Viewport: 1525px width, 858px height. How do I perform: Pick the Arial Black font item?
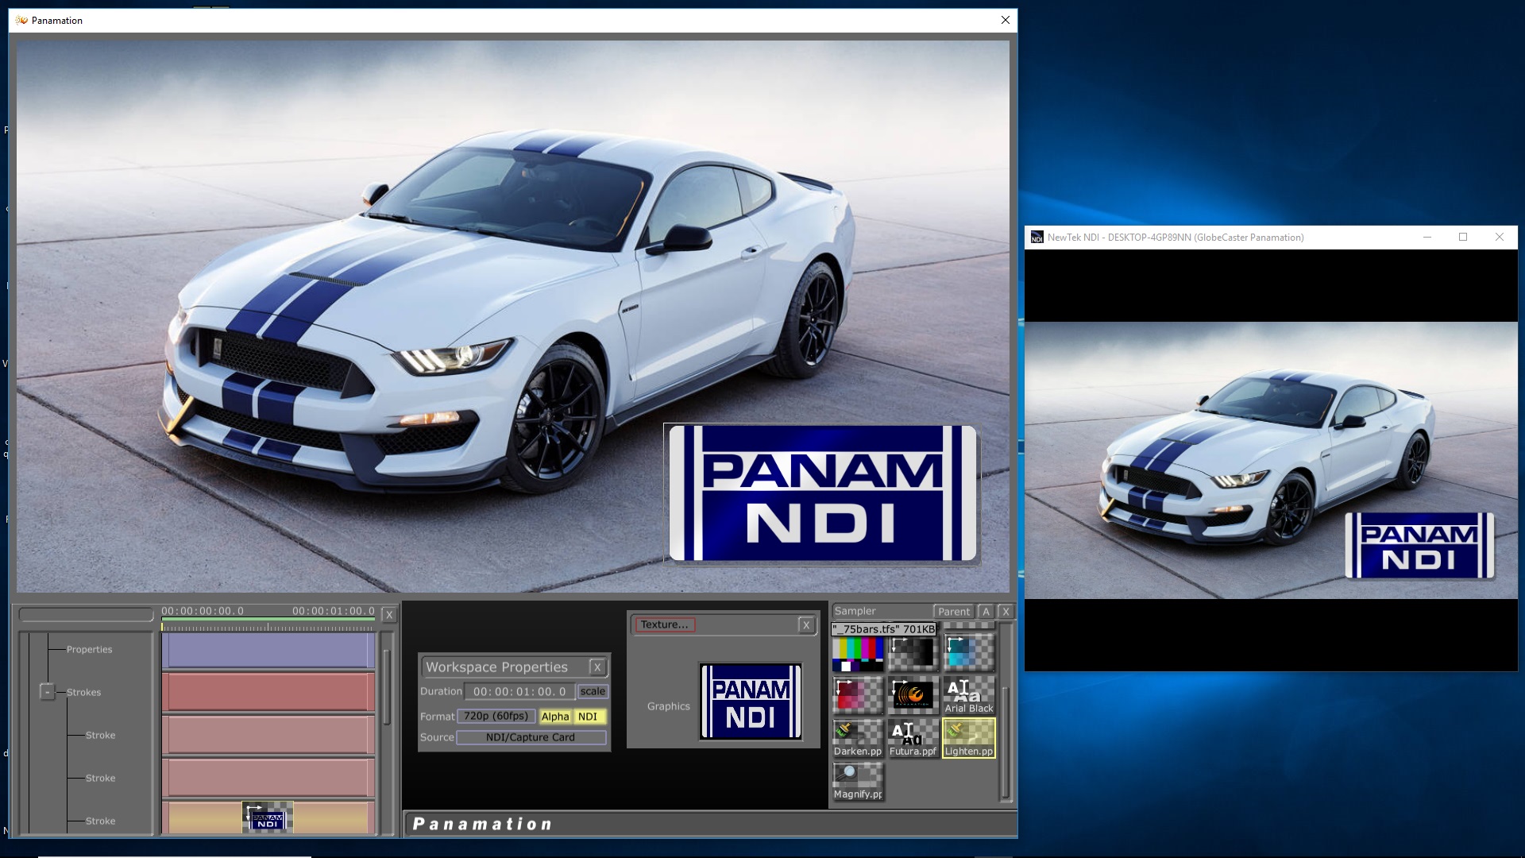[968, 696]
